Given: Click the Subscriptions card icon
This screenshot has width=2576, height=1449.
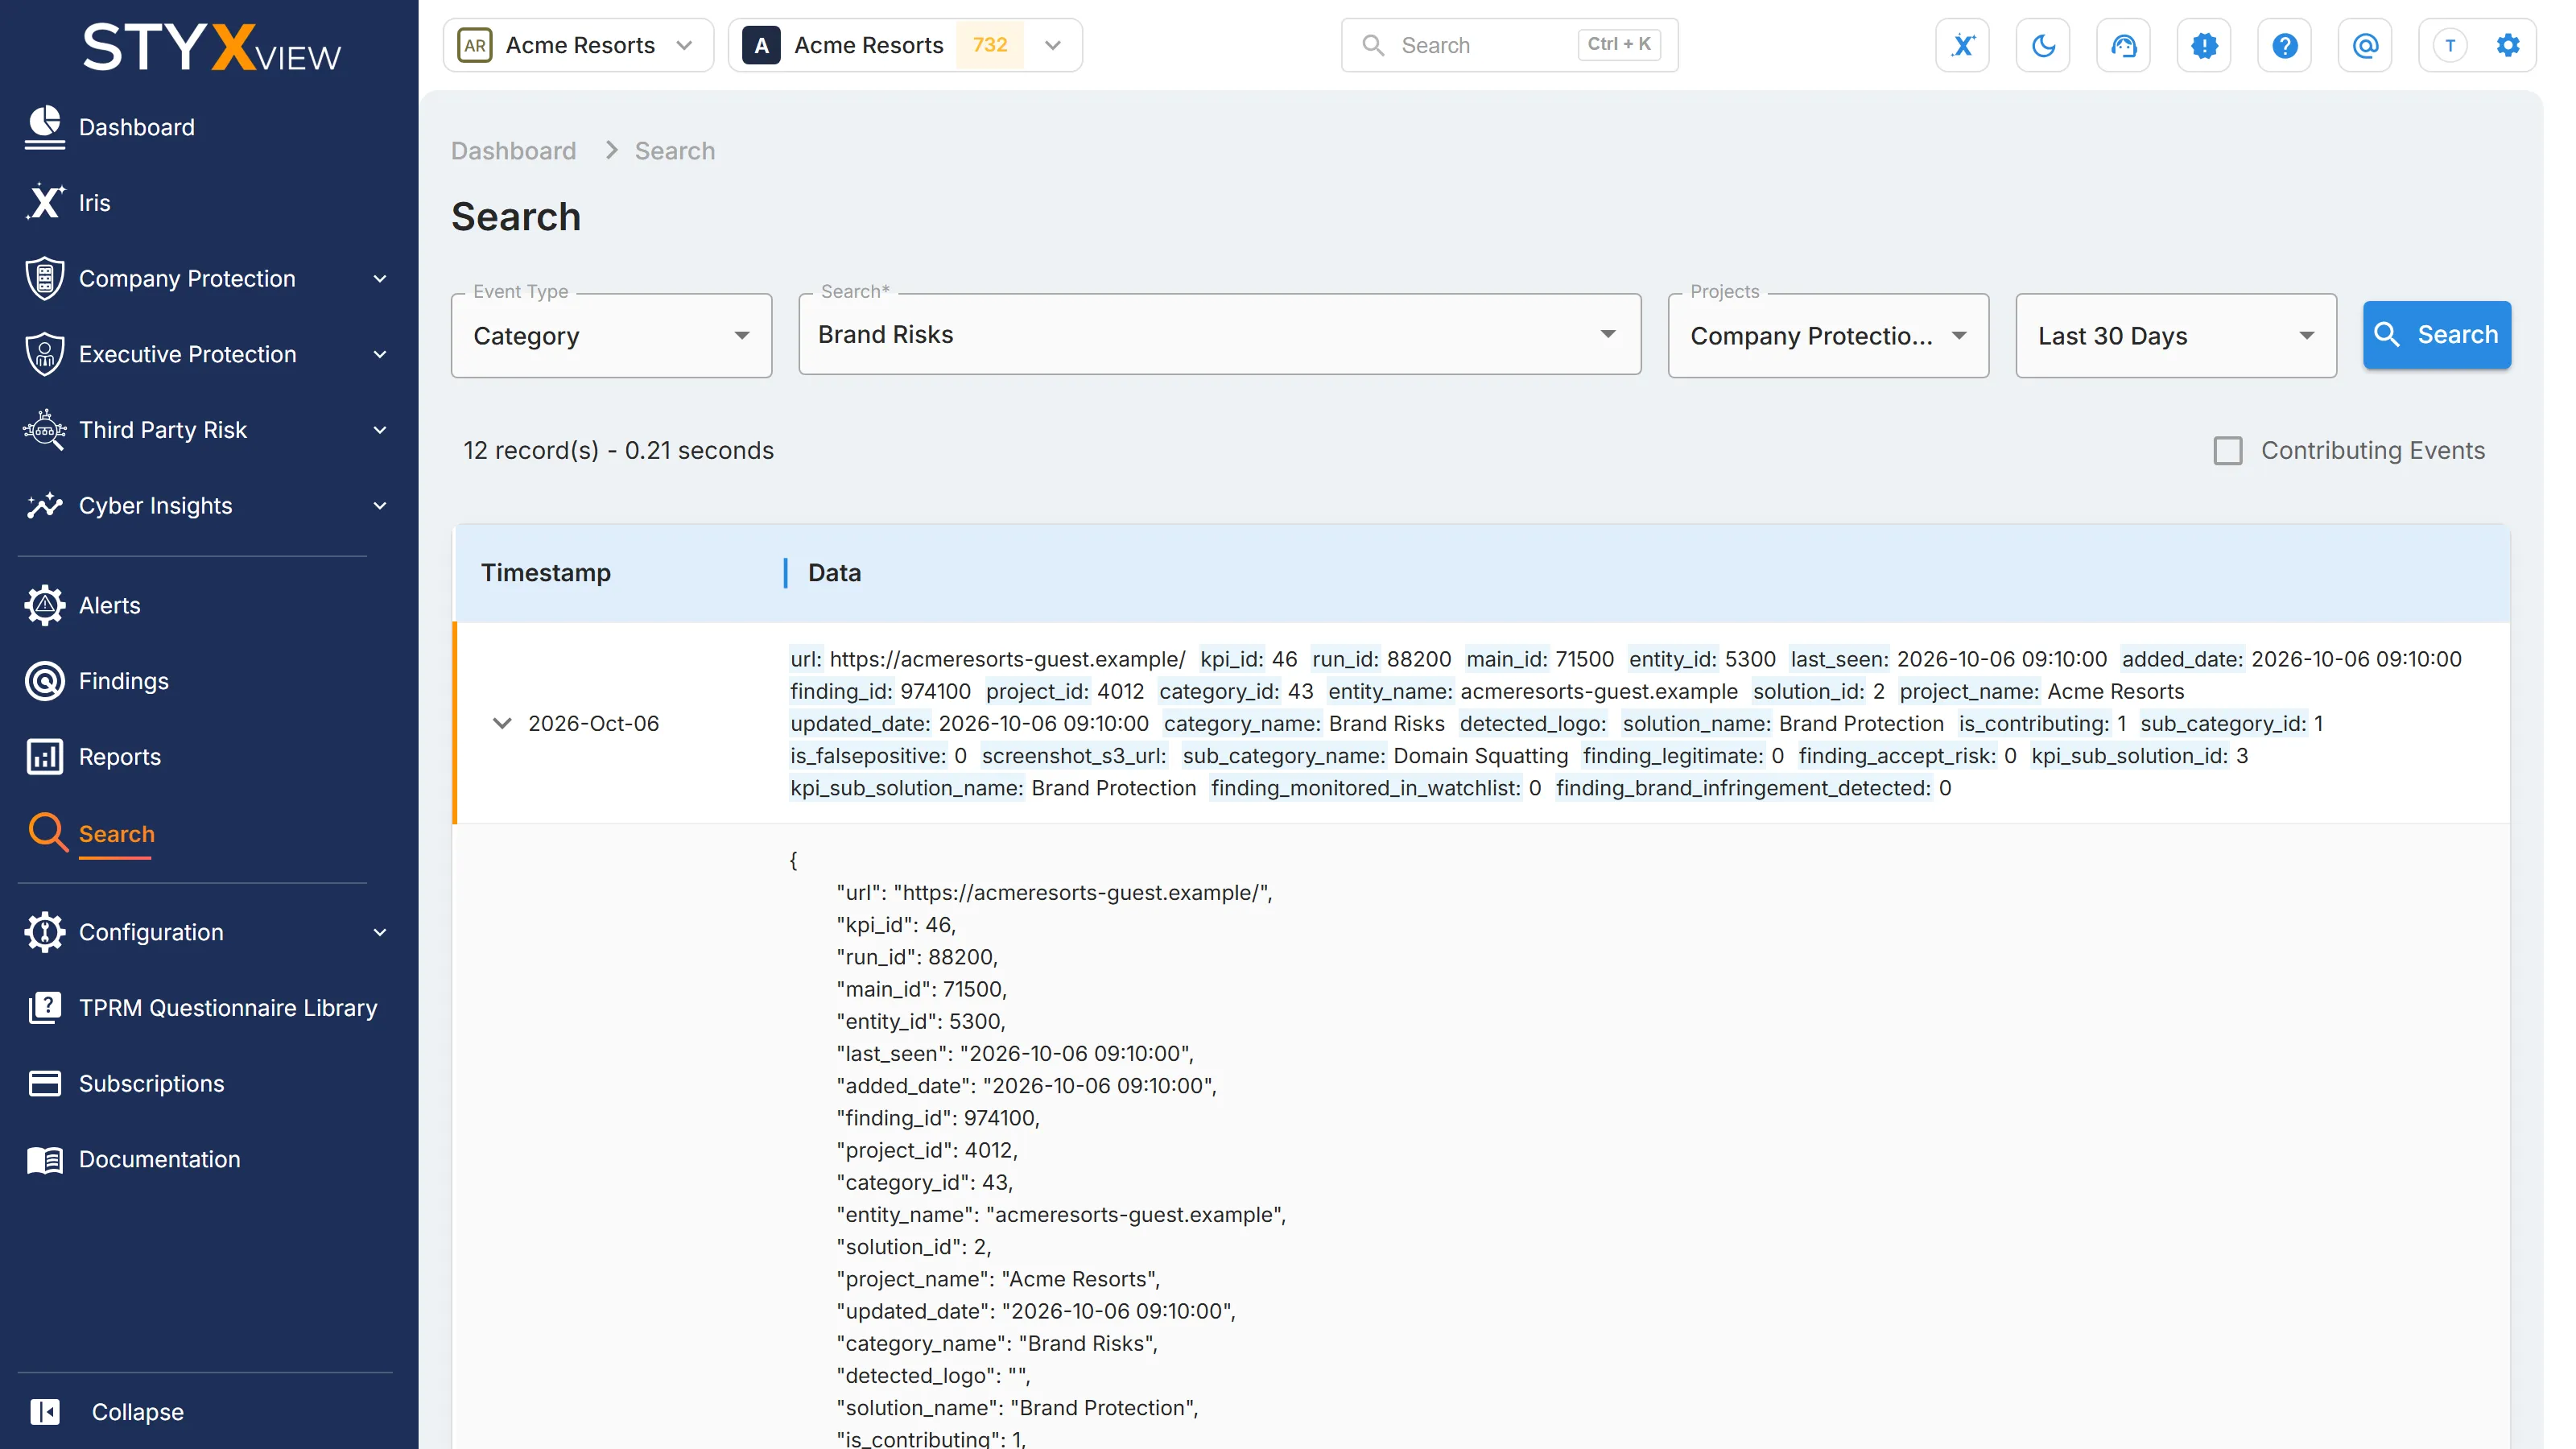Looking at the screenshot, I should pyautogui.click(x=45, y=1084).
